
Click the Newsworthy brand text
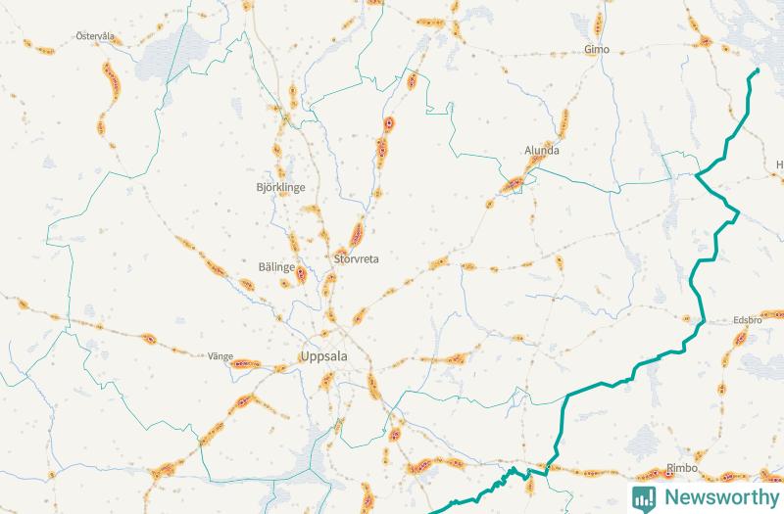(x=722, y=497)
